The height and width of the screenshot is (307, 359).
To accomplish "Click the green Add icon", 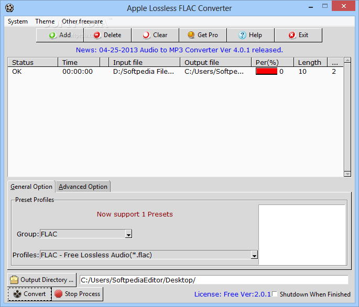I will click(52, 35).
